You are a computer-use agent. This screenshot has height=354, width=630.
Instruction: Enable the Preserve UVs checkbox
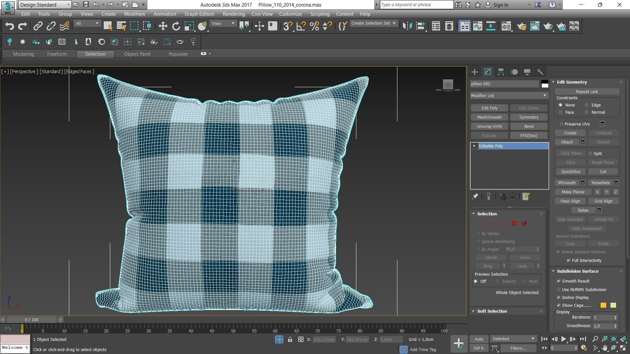pyautogui.click(x=561, y=124)
